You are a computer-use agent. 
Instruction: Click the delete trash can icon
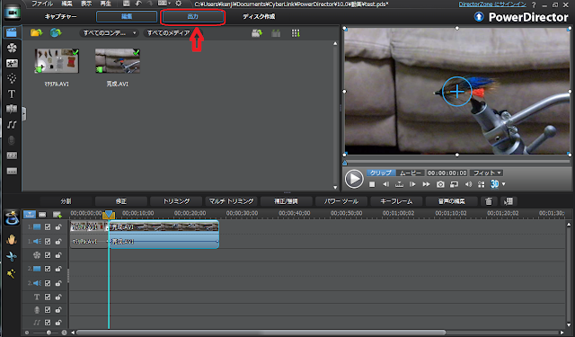click(489, 201)
